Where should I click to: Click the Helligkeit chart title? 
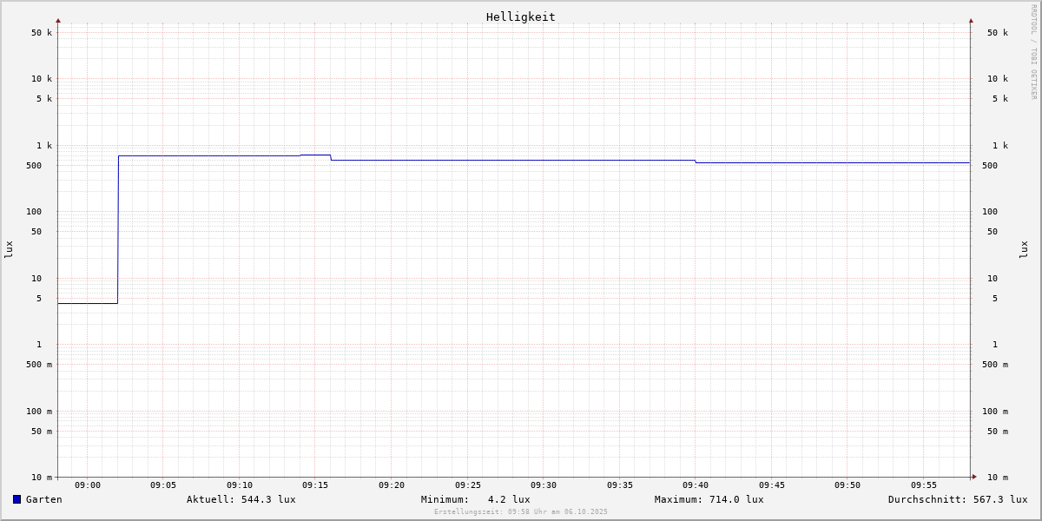coord(521,16)
